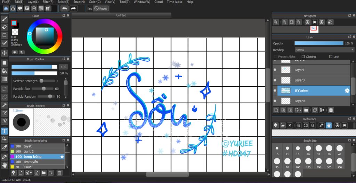Click the share/export icon in top toolbar
The height and width of the screenshot is (183, 356).
(13, 9)
